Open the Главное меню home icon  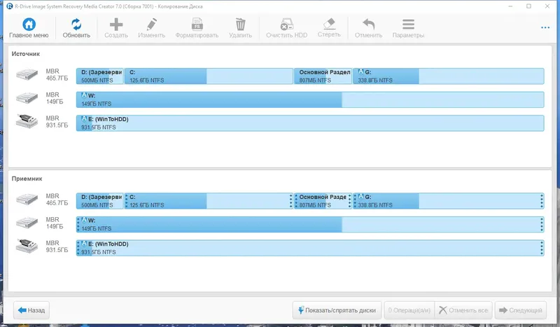pos(29,24)
